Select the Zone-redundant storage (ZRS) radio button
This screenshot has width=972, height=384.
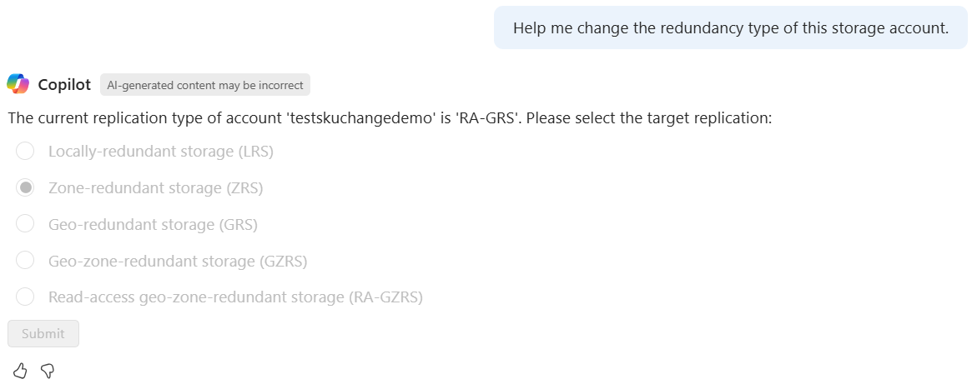click(x=25, y=187)
